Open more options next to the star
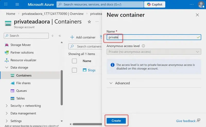Screen dimensions: 206x127 (97, 22)
